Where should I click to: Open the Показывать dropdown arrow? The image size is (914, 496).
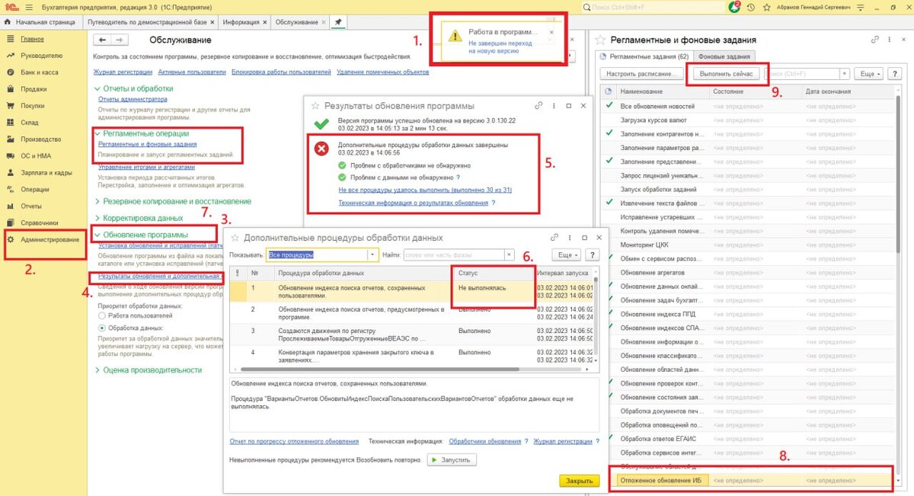coord(372,255)
